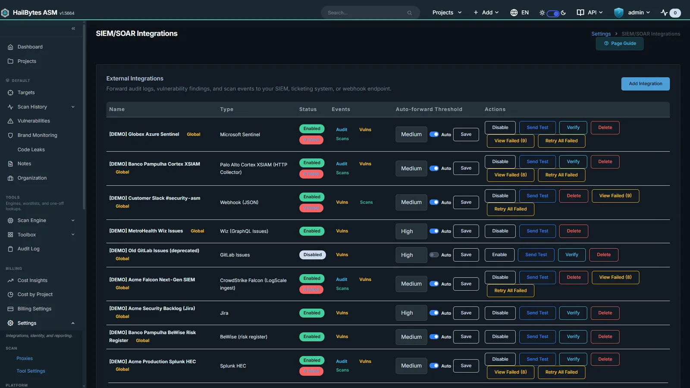
Task: Click the Add Integration button
Action: [x=645, y=84]
